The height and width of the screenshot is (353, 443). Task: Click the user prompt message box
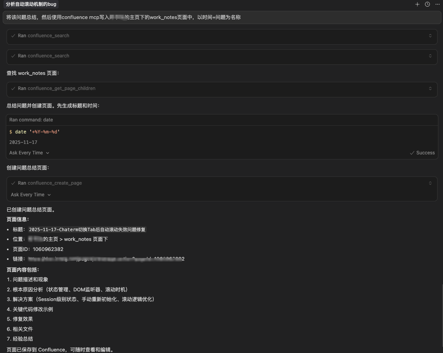tap(222, 17)
